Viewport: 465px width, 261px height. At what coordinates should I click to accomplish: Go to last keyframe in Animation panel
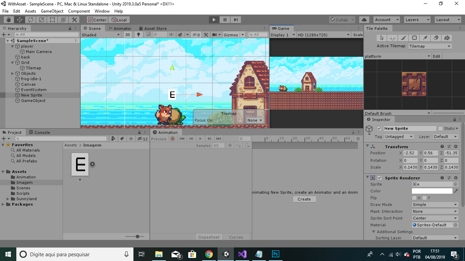219,139
